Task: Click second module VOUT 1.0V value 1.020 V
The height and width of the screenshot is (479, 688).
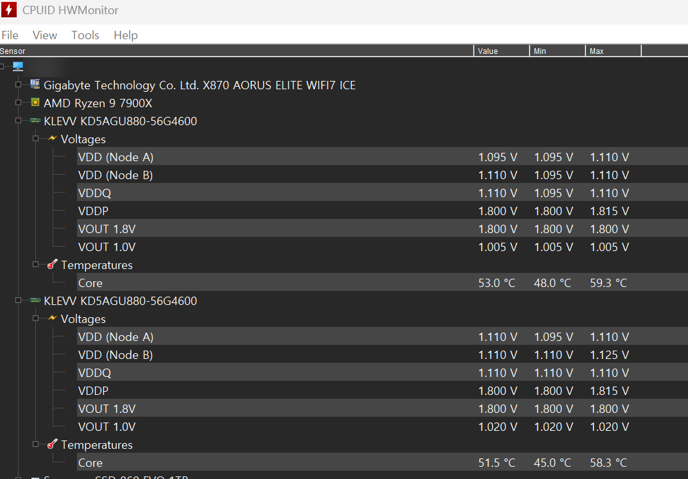Action: point(497,427)
